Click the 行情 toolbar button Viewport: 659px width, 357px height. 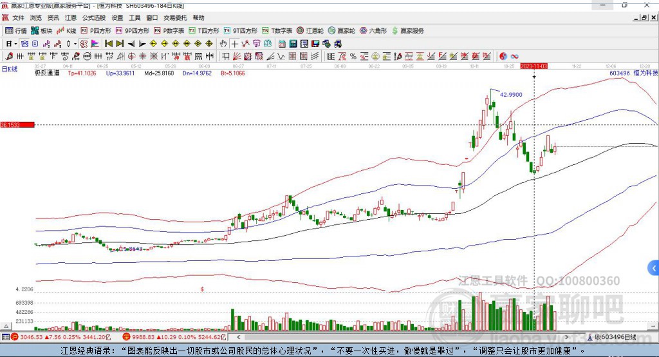click(x=16, y=31)
